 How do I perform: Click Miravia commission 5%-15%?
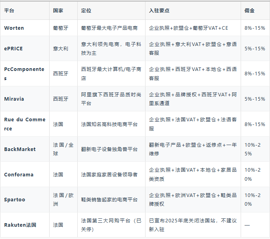pyautogui.click(x=255, y=99)
